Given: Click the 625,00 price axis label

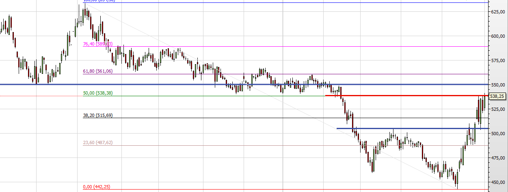Looking at the screenshot, I should [497, 12].
